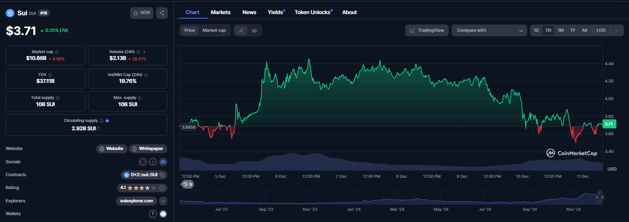Click Sep '23 on the overview timeline

pyautogui.click(x=266, y=209)
